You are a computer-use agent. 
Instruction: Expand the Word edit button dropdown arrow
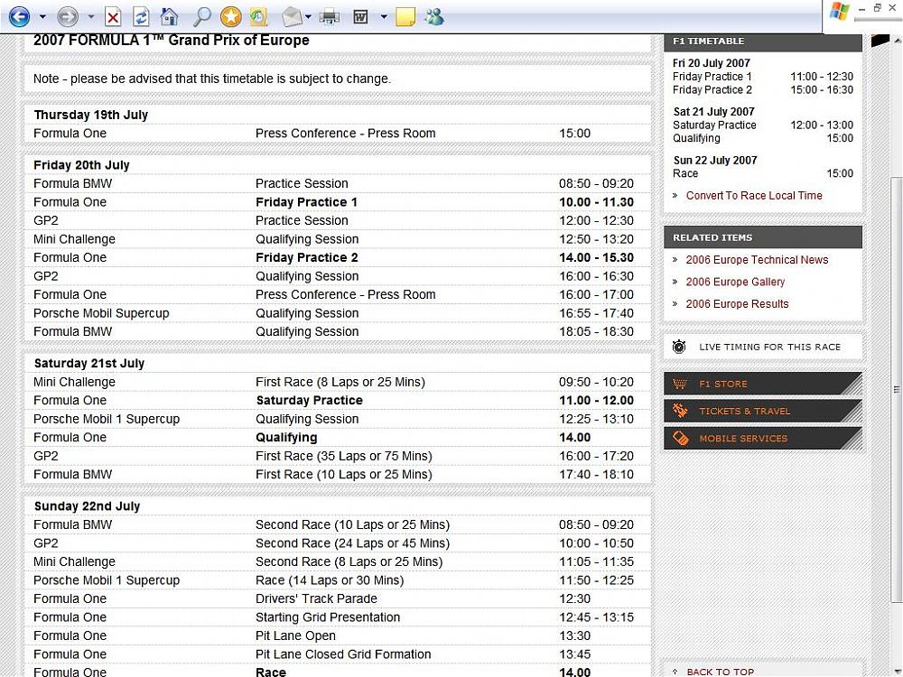click(384, 16)
